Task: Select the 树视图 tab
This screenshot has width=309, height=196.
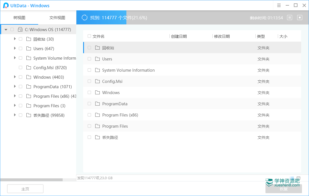Action: tap(19, 18)
